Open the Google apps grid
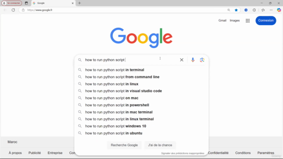This screenshot has height=159, width=283. click(x=248, y=21)
